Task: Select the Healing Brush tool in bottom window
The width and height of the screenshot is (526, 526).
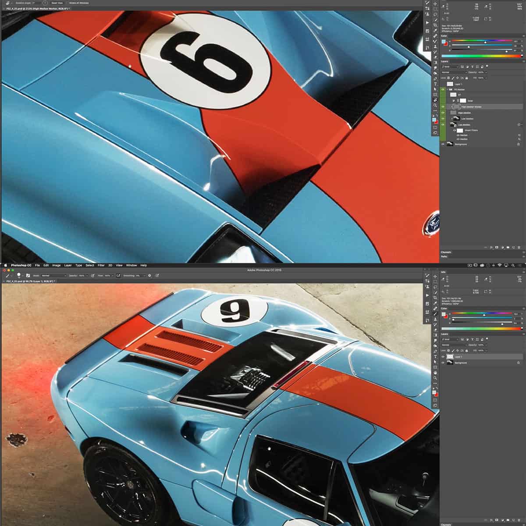Action: [x=435, y=309]
